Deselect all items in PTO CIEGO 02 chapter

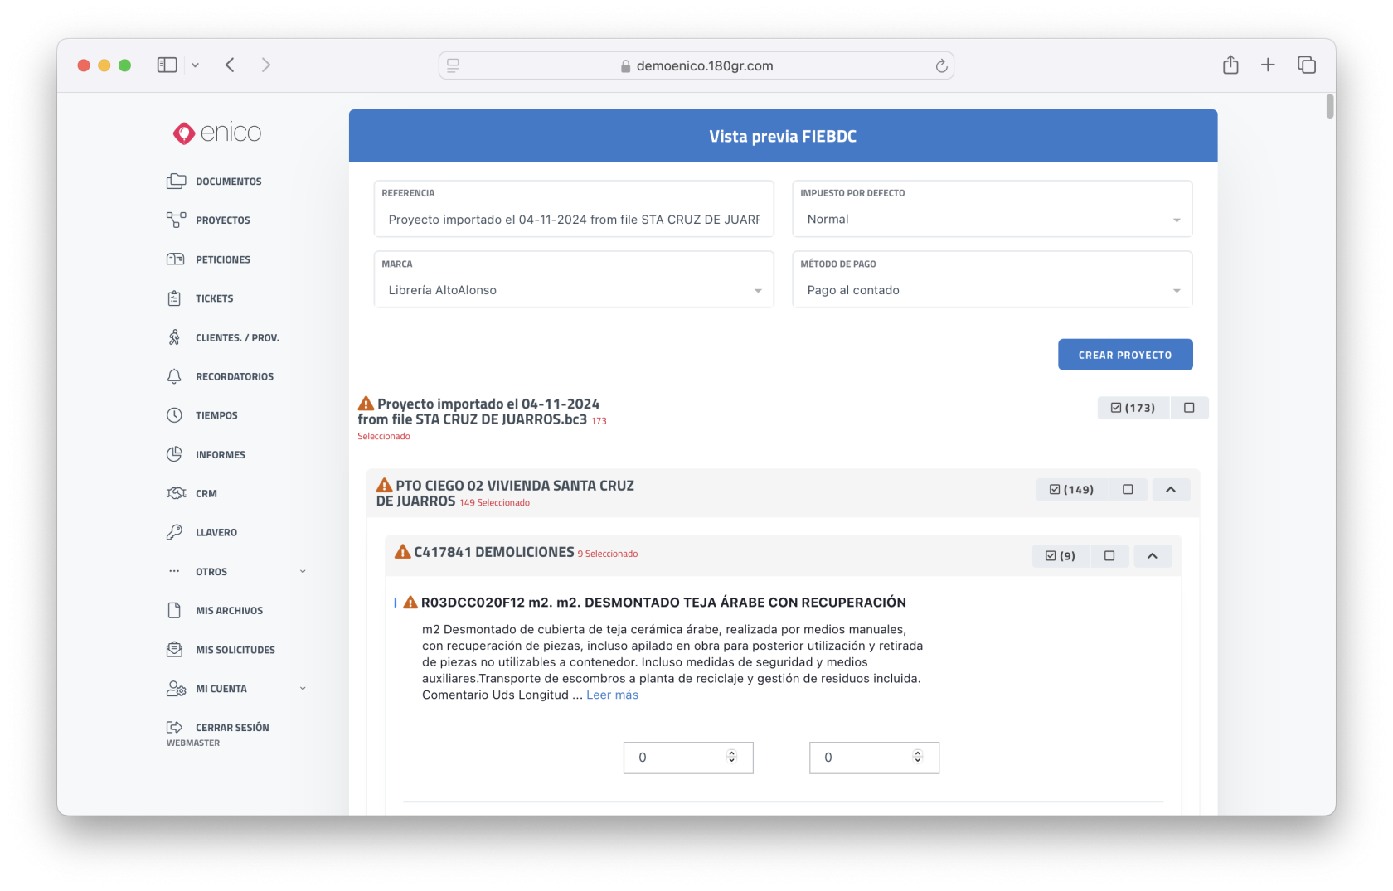pos(1128,490)
